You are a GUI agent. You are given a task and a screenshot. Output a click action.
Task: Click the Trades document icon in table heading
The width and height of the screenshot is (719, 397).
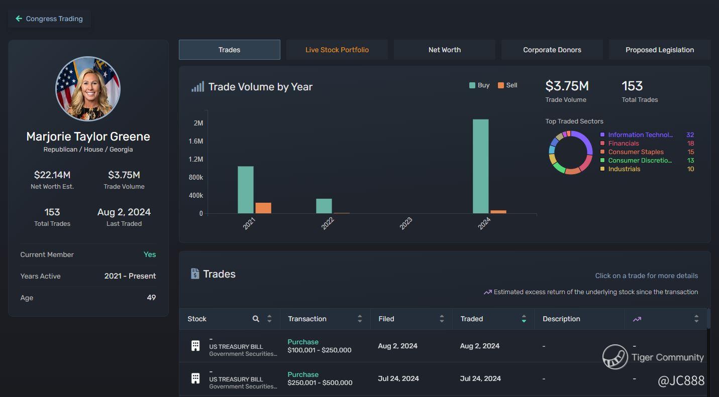[x=195, y=274]
